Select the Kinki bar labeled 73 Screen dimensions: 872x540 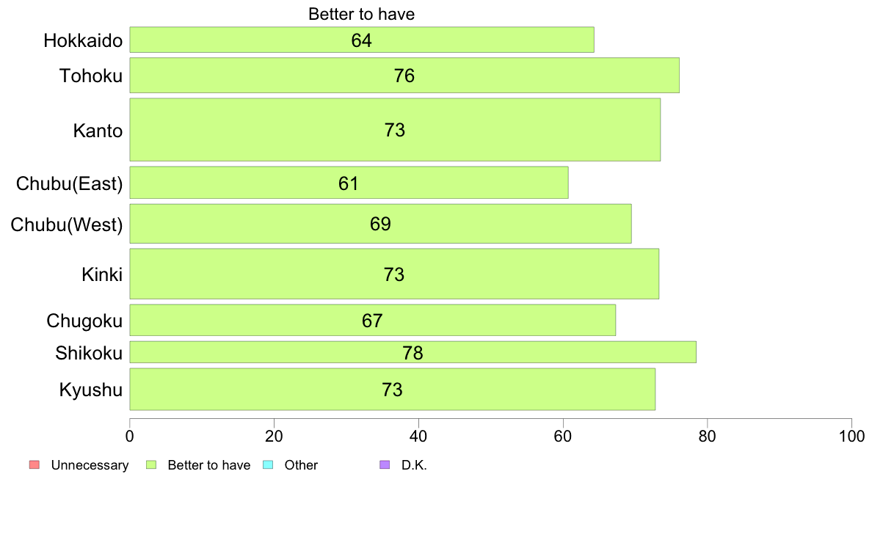[x=394, y=274]
